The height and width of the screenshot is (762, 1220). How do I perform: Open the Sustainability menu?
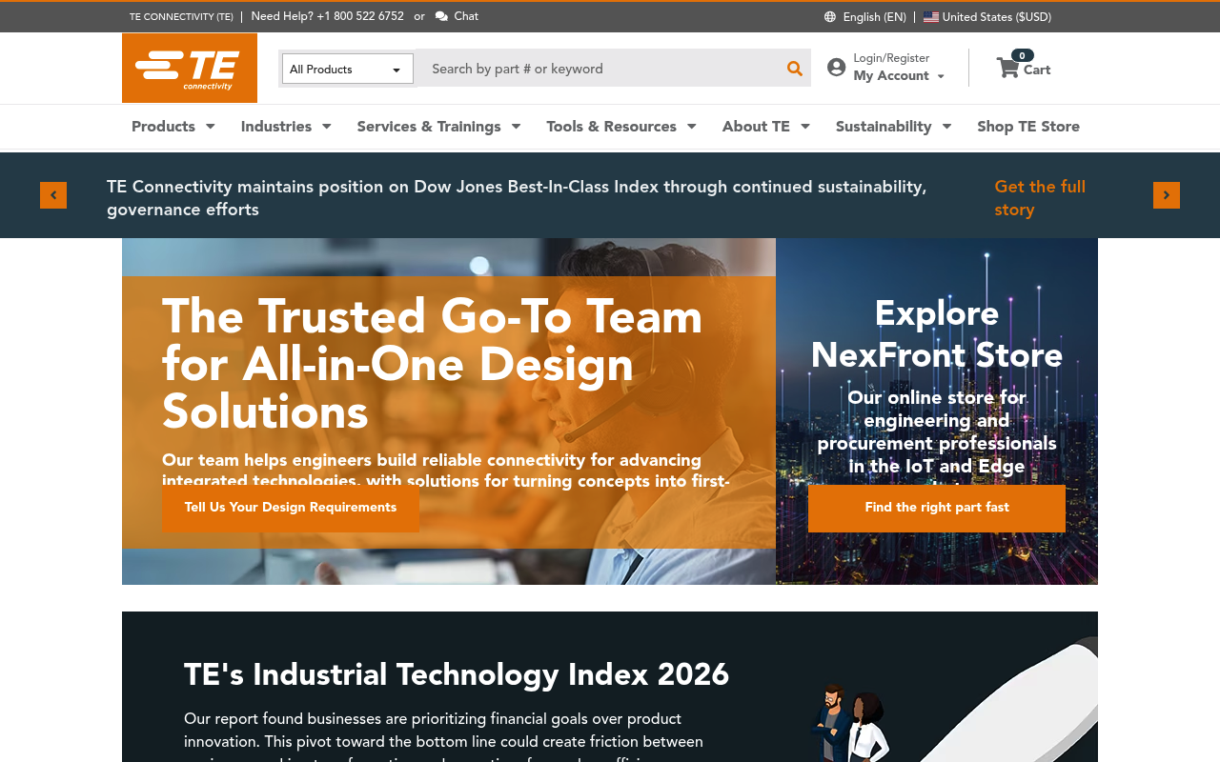point(884,127)
